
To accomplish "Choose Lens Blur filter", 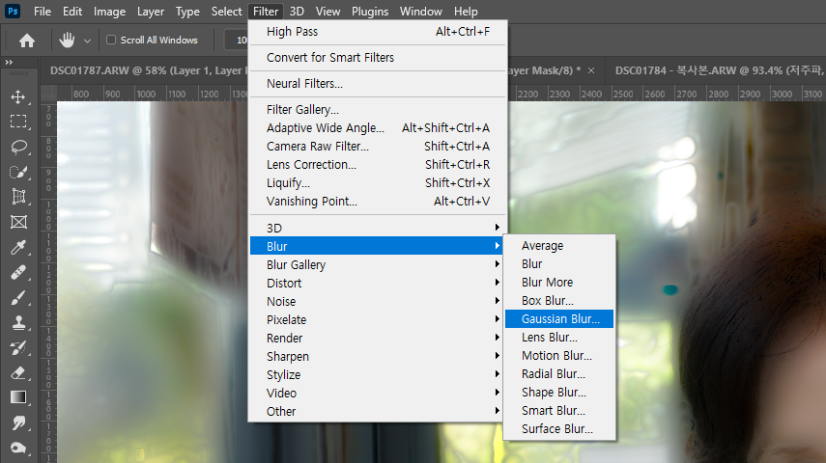I will 559,338.
